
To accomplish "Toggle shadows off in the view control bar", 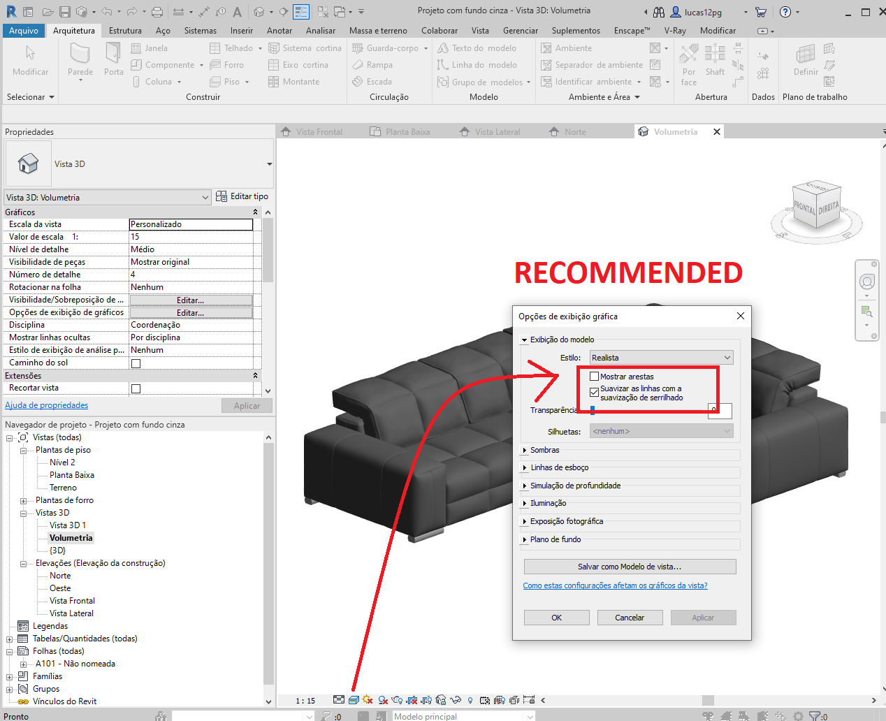I will coord(383,700).
